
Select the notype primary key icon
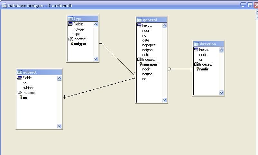click(72, 44)
